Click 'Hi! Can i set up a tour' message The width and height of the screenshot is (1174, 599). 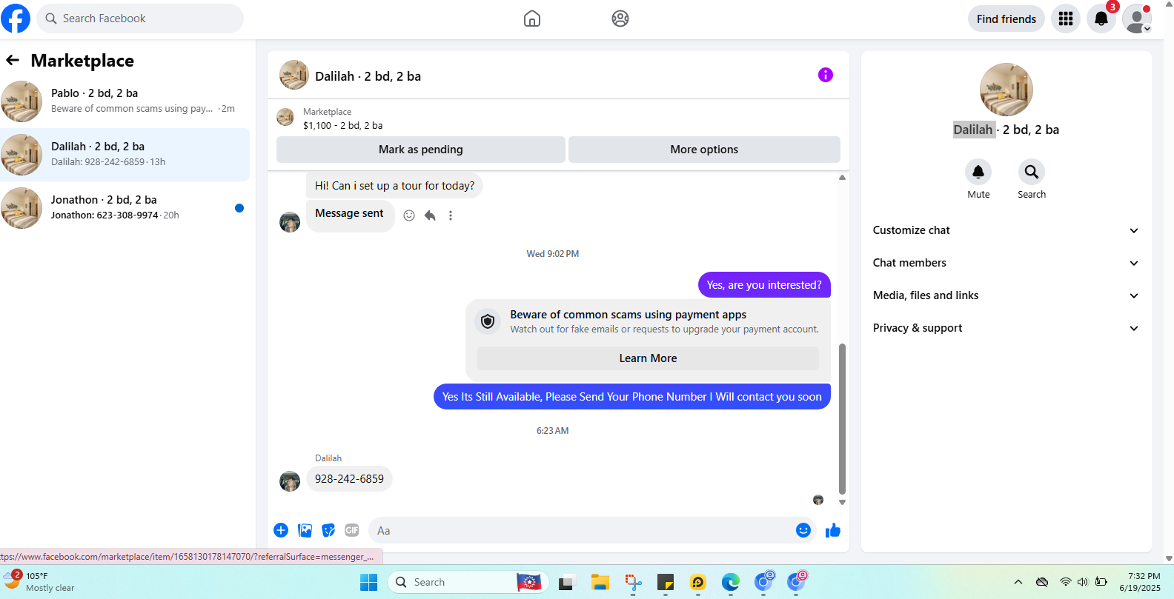pos(394,186)
